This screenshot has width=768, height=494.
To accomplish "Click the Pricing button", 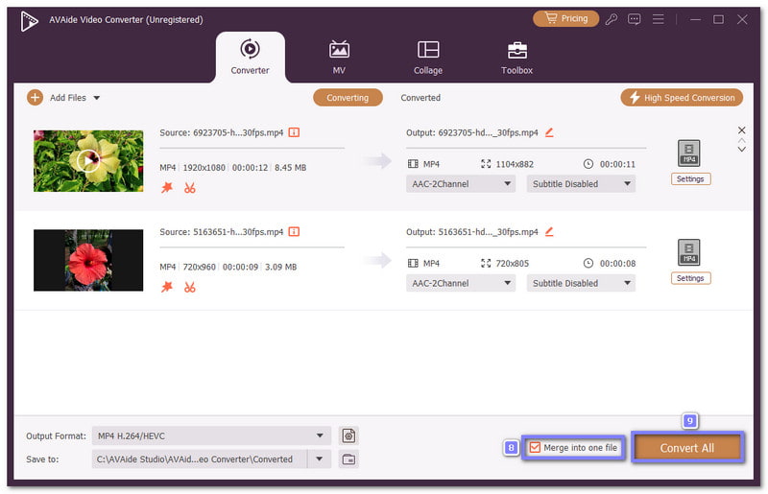I will pos(565,18).
